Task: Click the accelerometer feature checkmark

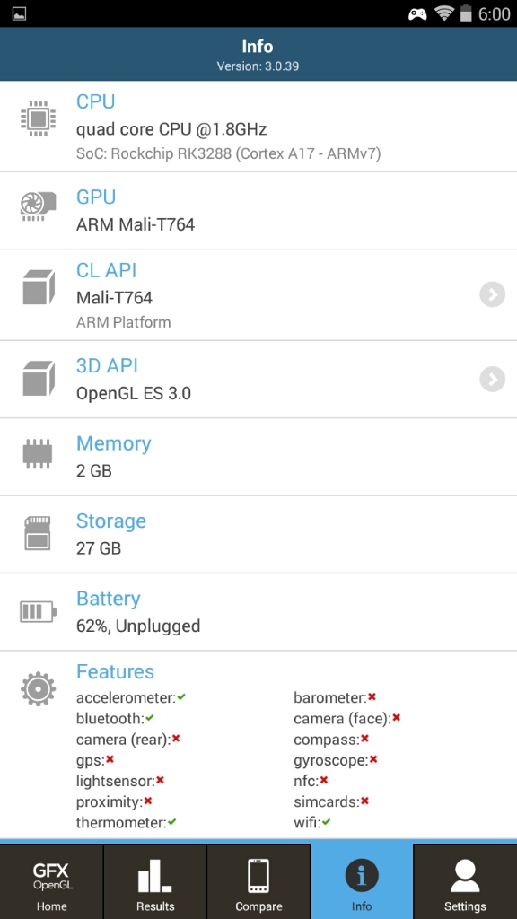Action: (181, 696)
